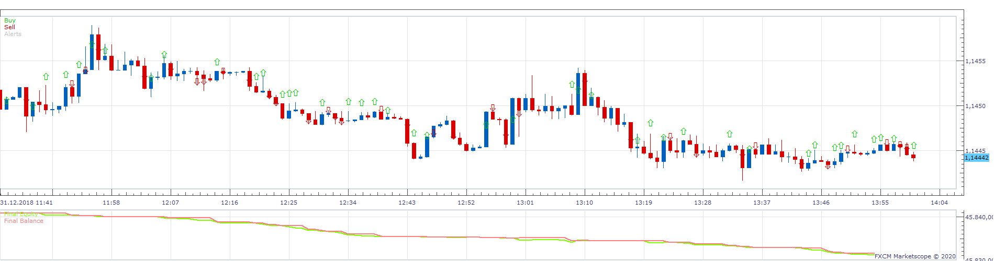Select the 1,1455 price axis label
The width and height of the screenshot is (994, 261).
click(975, 61)
